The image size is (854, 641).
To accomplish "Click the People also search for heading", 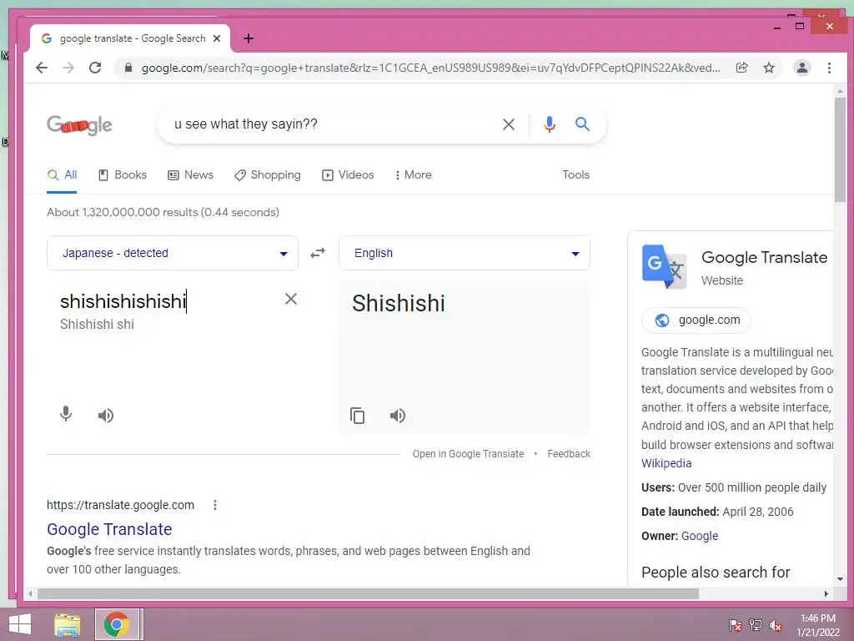I will 716,573.
